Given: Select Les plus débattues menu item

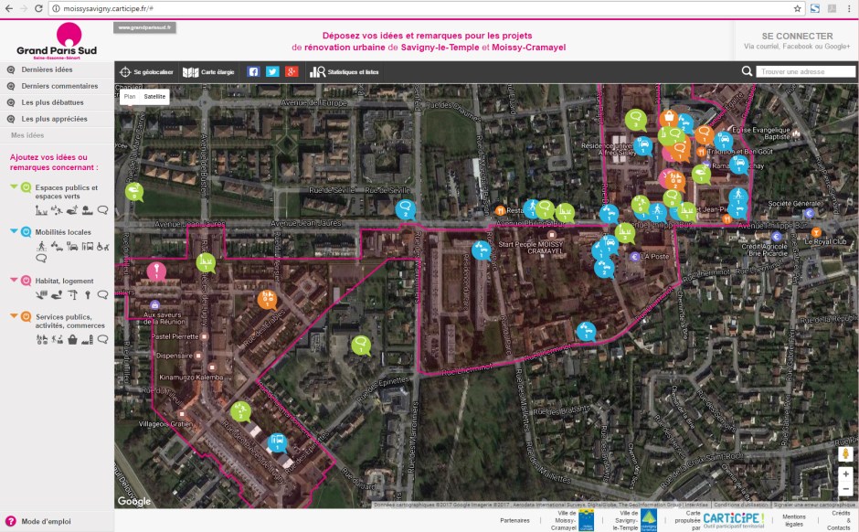Looking at the screenshot, I should pyautogui.click(x=52, y=102).
